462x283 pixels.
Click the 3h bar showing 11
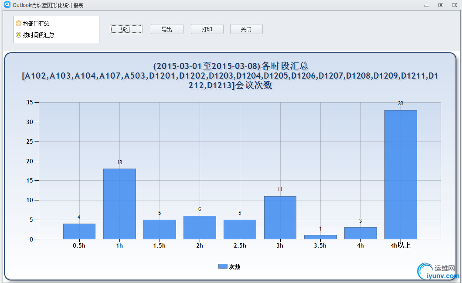click(x=280, y=218)
